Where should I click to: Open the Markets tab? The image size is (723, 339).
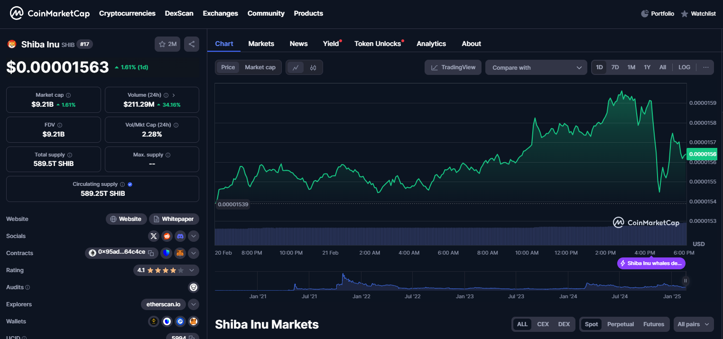tap(261, 44)
